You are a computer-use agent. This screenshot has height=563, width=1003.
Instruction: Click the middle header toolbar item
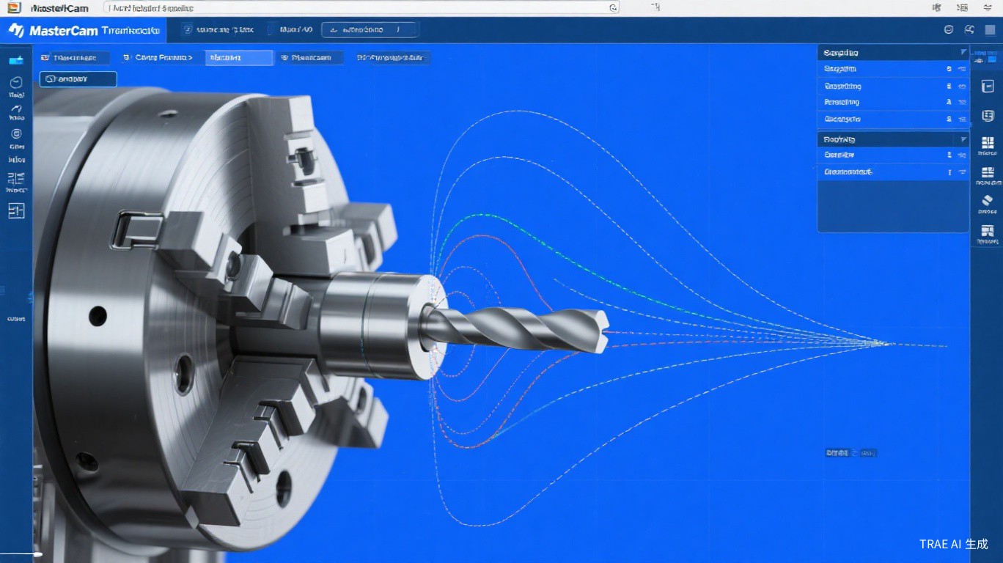[x=293, y=30]
